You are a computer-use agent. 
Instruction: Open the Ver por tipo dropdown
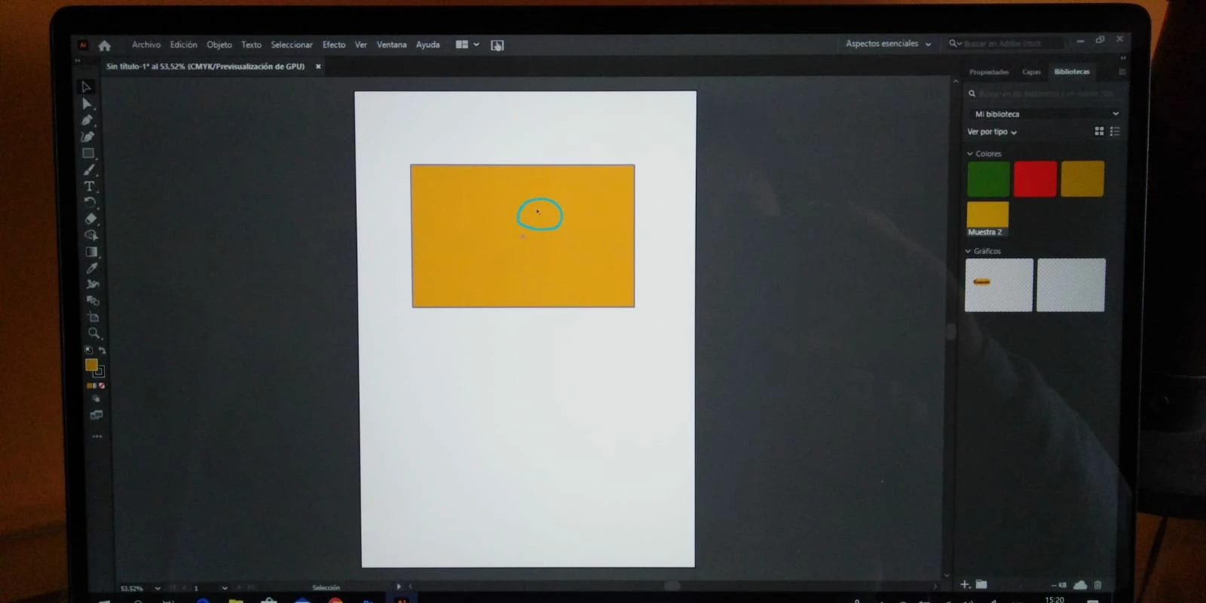tap(992, 132)
